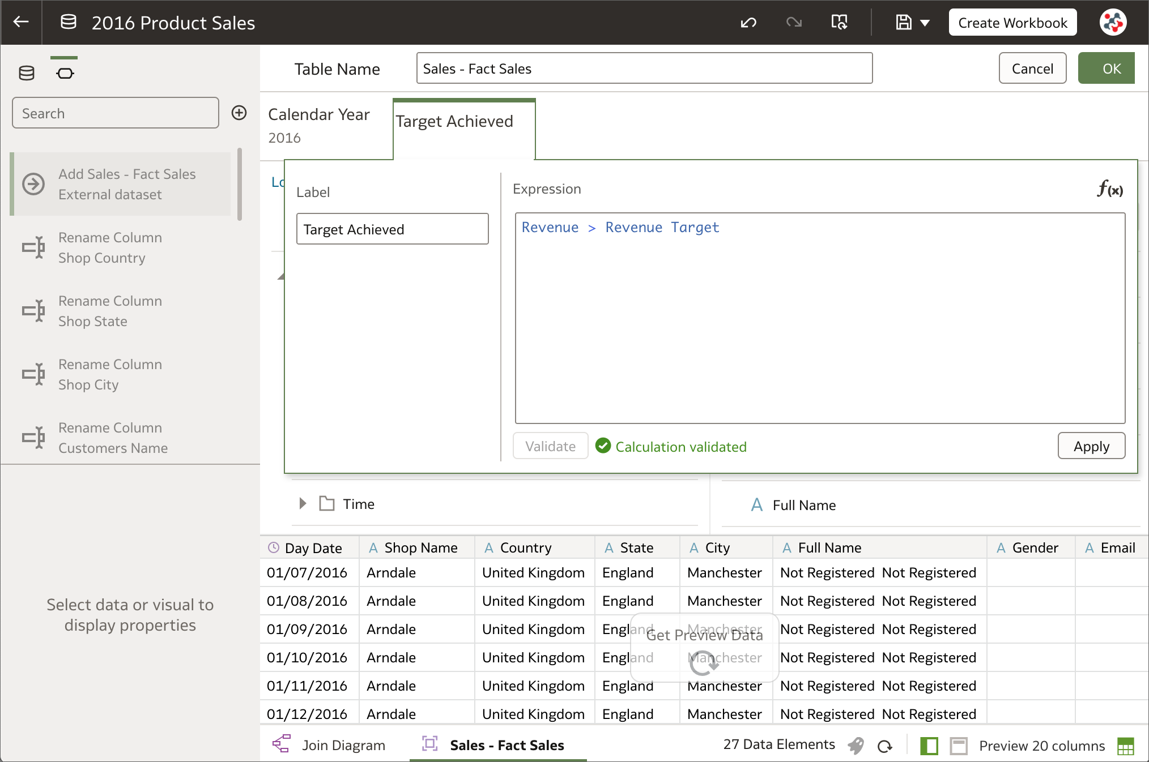Click Create Workbook

coord(1012,22)
